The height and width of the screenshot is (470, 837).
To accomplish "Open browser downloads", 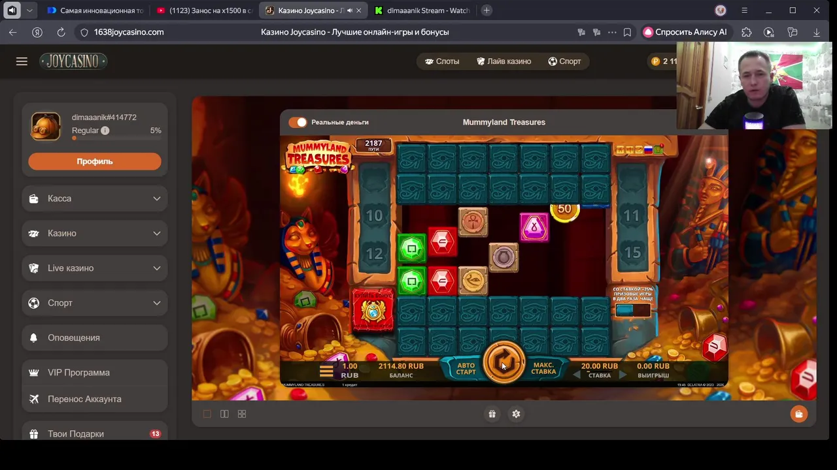I will [x=817, y=32].
